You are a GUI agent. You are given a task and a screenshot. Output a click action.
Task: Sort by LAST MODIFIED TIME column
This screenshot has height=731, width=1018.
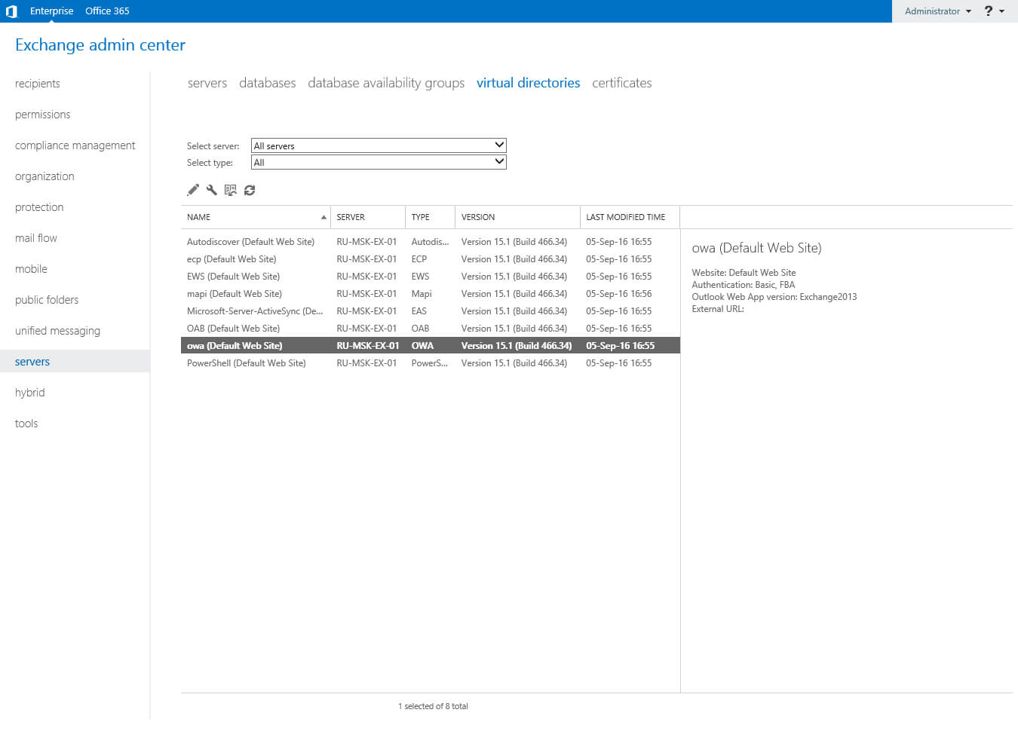coord(630,217)
